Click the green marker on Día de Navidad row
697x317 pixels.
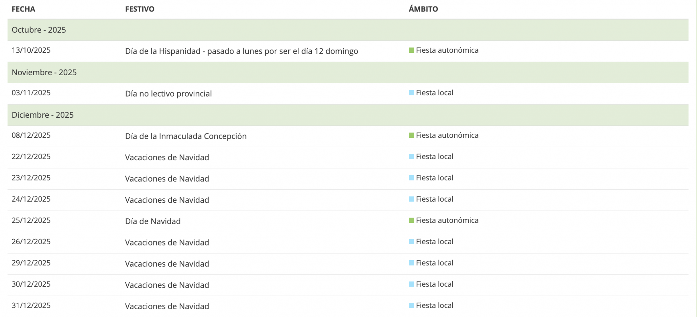[411, 220]
